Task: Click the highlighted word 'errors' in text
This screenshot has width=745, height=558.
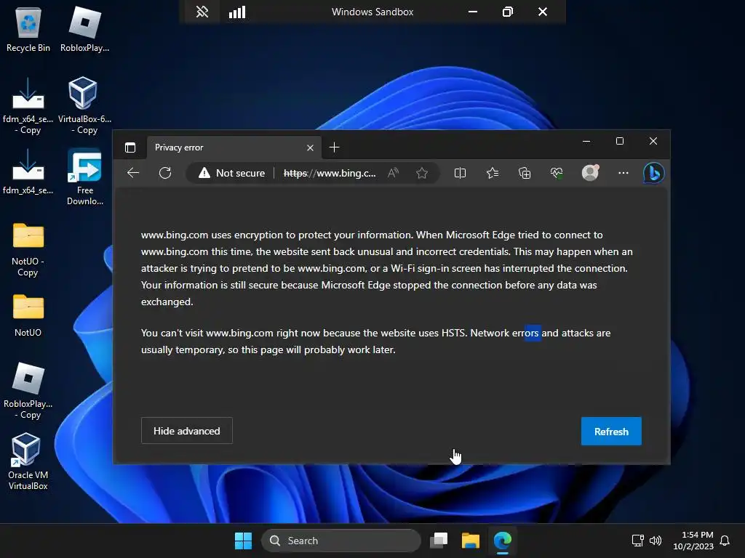Action: pos(525,333)
